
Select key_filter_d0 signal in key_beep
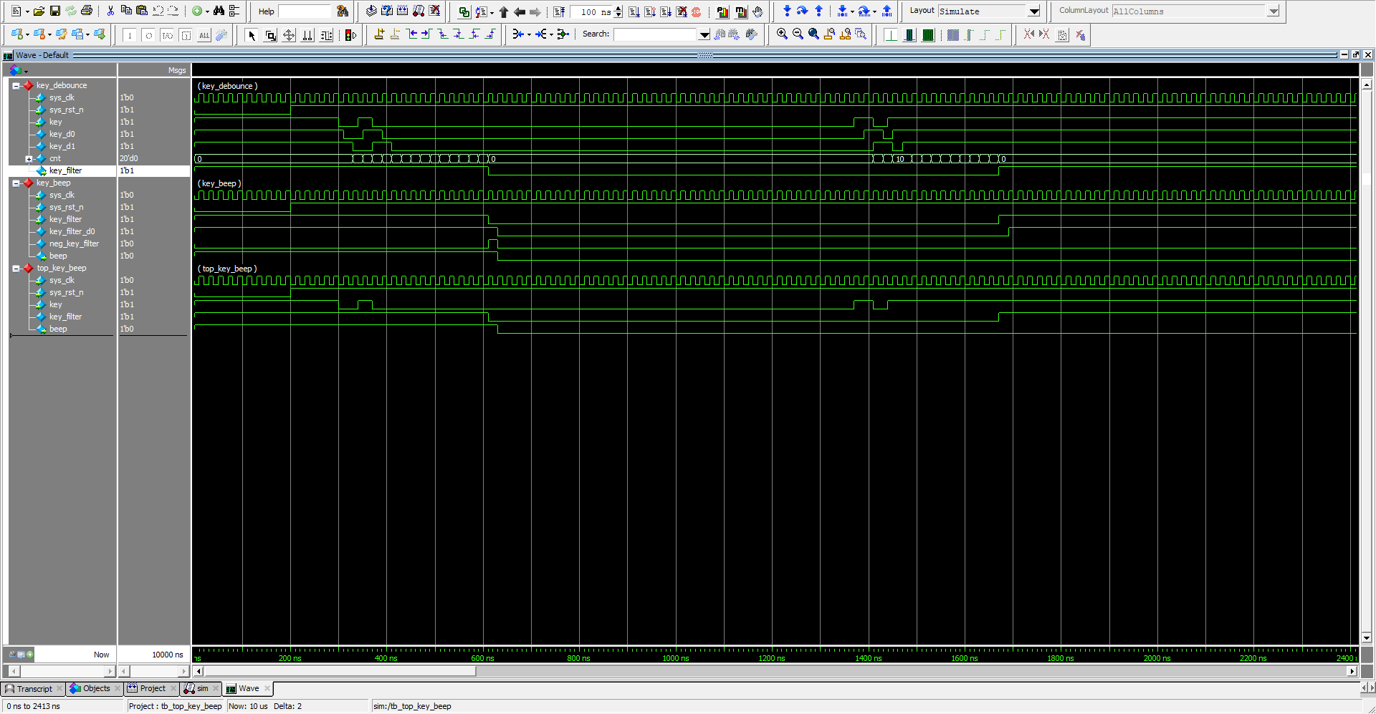coord(72,232)
